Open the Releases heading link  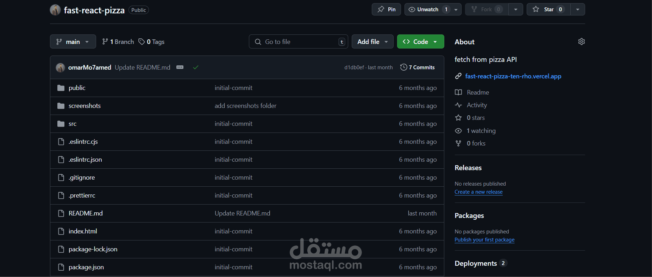[x=468, y=168]
